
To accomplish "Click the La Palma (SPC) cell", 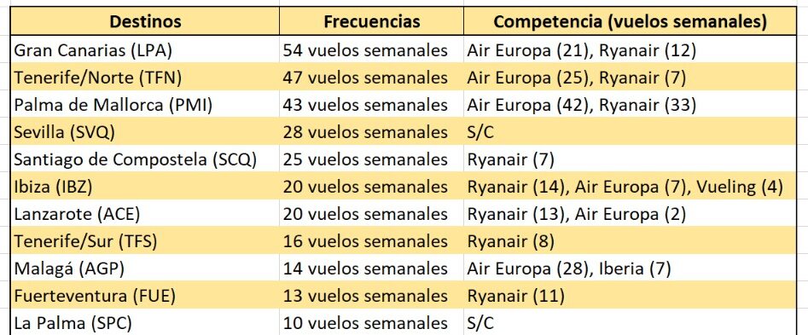I will point(145,322).
